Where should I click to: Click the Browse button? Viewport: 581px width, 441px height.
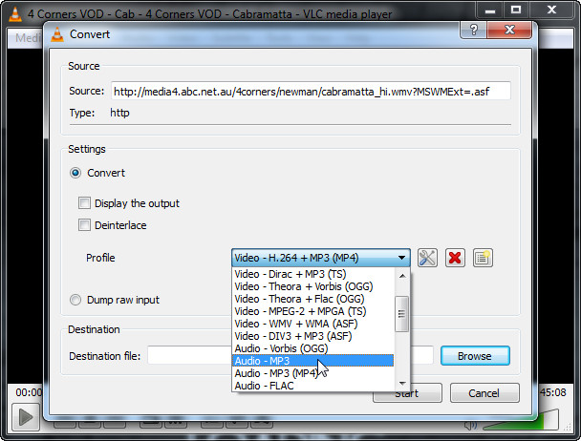pos(475,356)
